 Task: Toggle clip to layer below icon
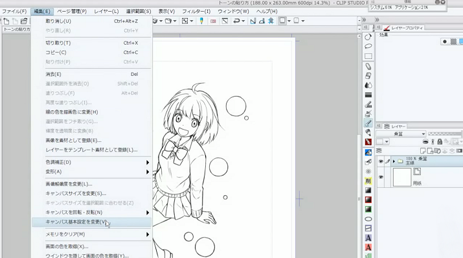coord(425,142)
